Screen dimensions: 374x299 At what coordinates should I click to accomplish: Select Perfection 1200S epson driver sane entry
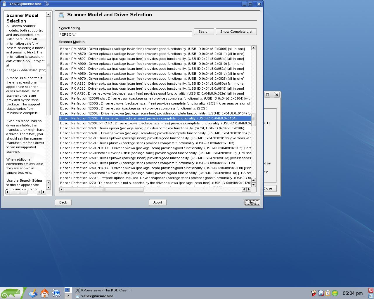coord(155,108)
